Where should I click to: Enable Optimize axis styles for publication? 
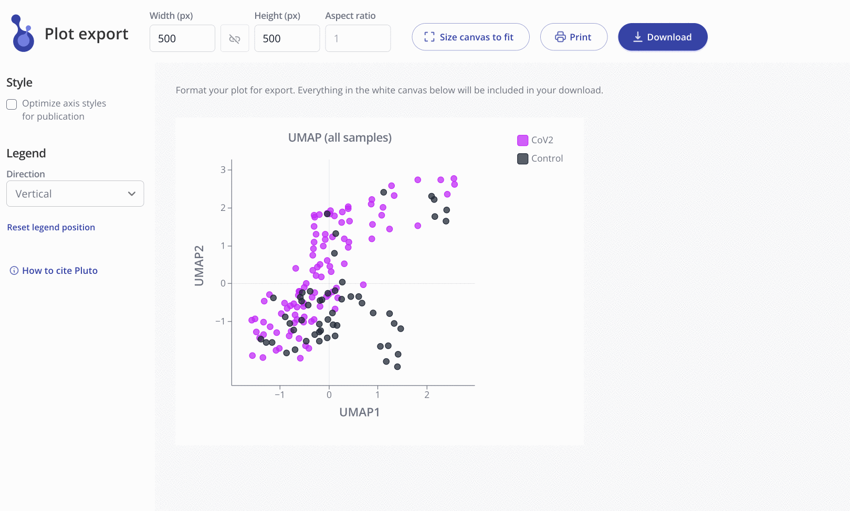[x=12, y=104]
